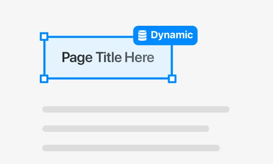Viewport: 273px width, 164px height.
Task: Click the word "Page" in the title
Action: point(77,58)
